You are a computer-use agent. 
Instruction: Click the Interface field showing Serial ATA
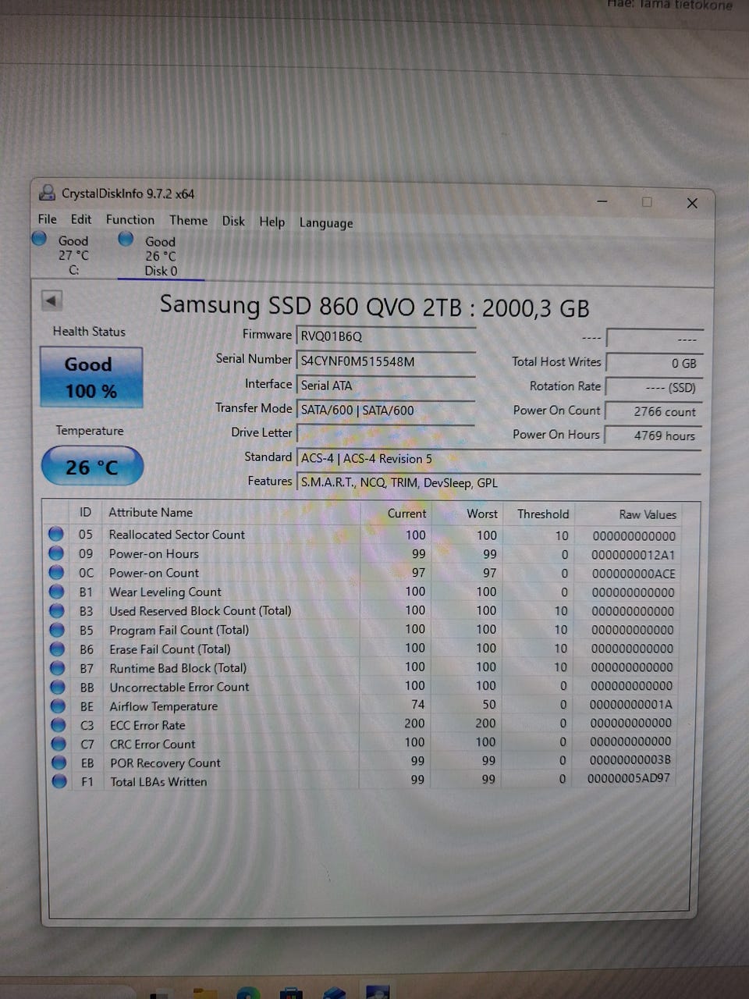pyautogui.click(x=386, y=385)
